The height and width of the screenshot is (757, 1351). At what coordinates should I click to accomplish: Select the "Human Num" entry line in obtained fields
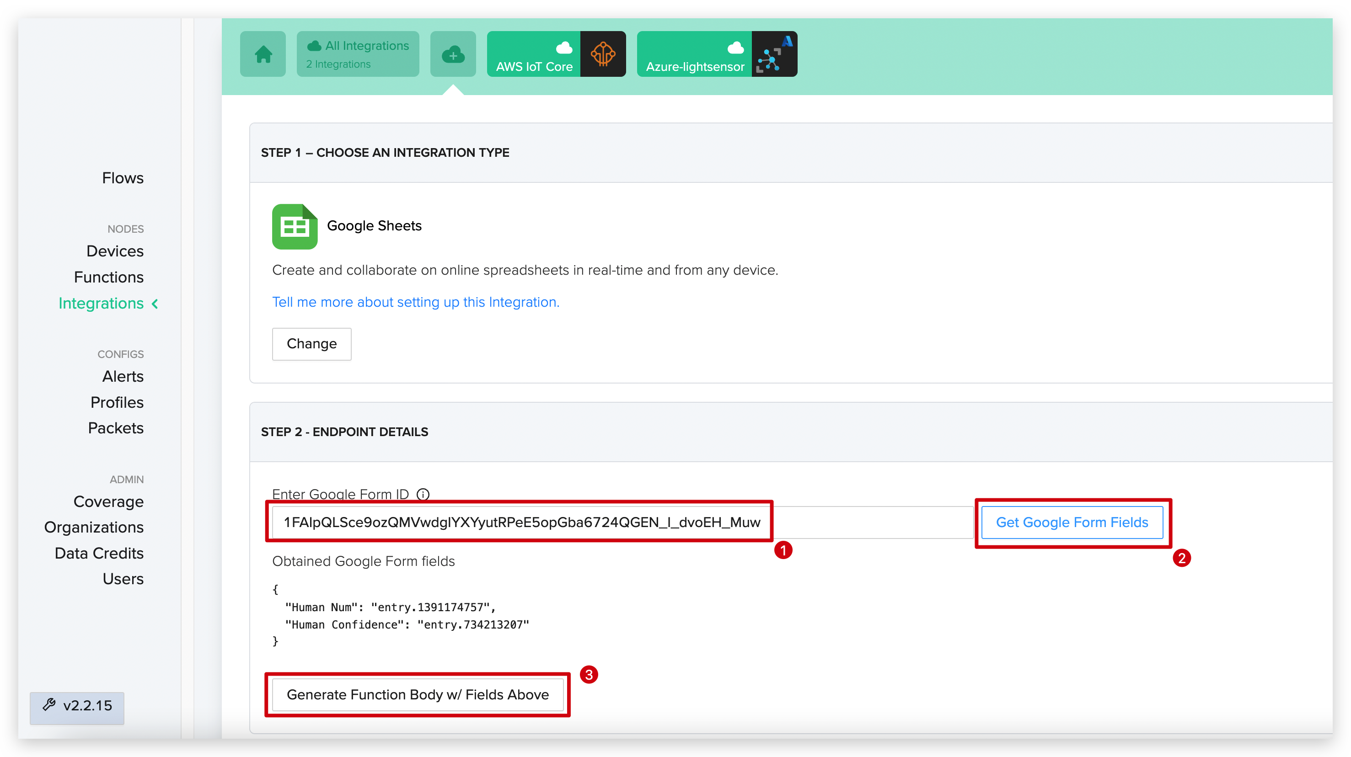tap(391, 607)
